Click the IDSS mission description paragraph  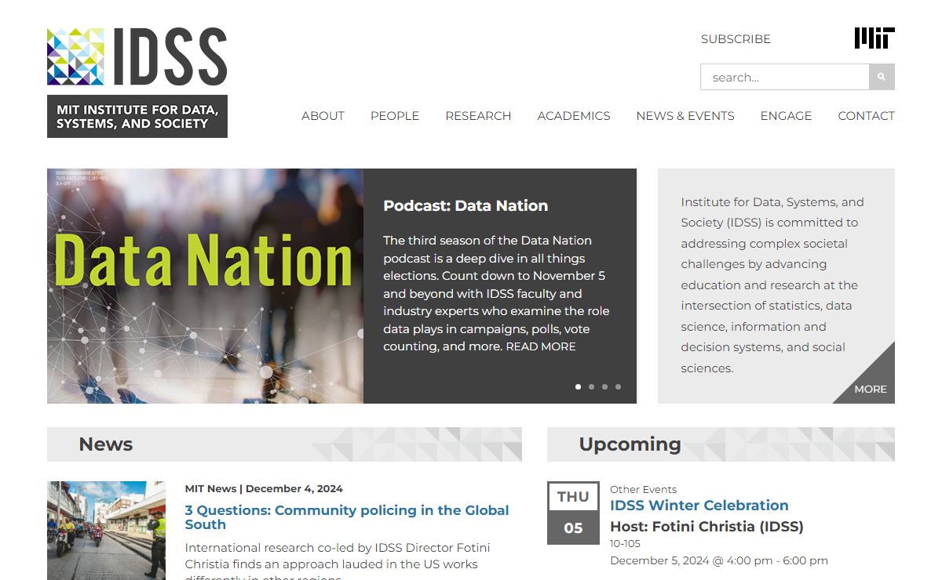(772, 285)
